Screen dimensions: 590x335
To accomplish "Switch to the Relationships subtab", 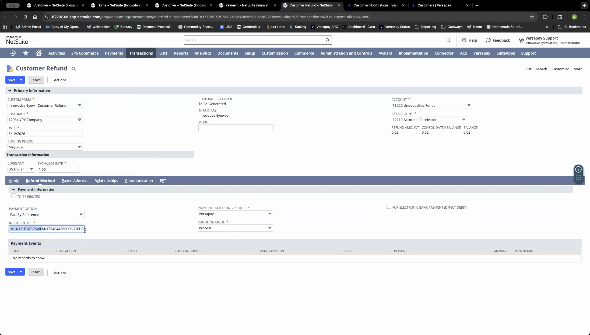I will [106, 181].
